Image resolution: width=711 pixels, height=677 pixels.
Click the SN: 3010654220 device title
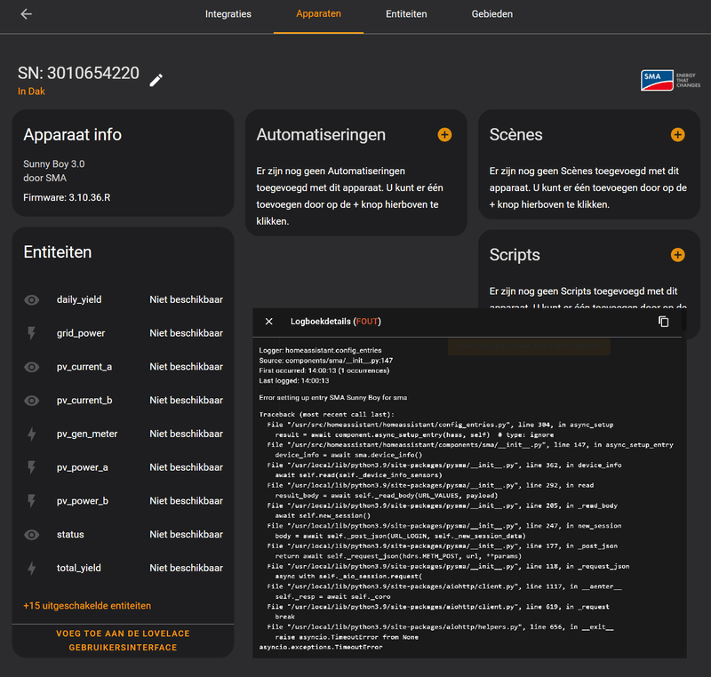78,73
